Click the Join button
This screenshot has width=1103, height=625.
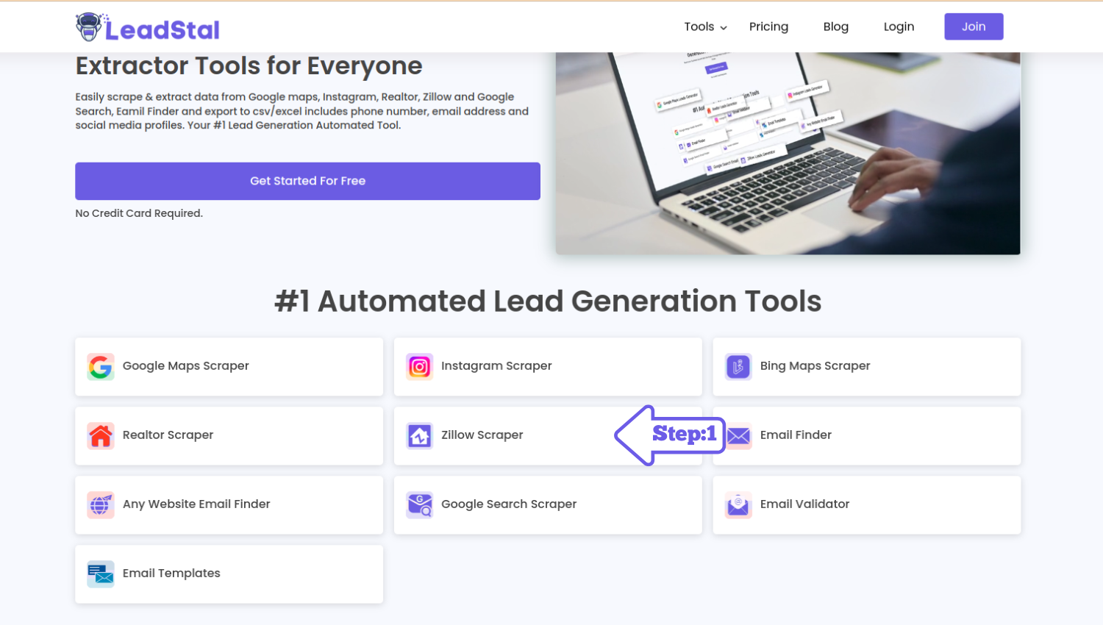(974, 26)
